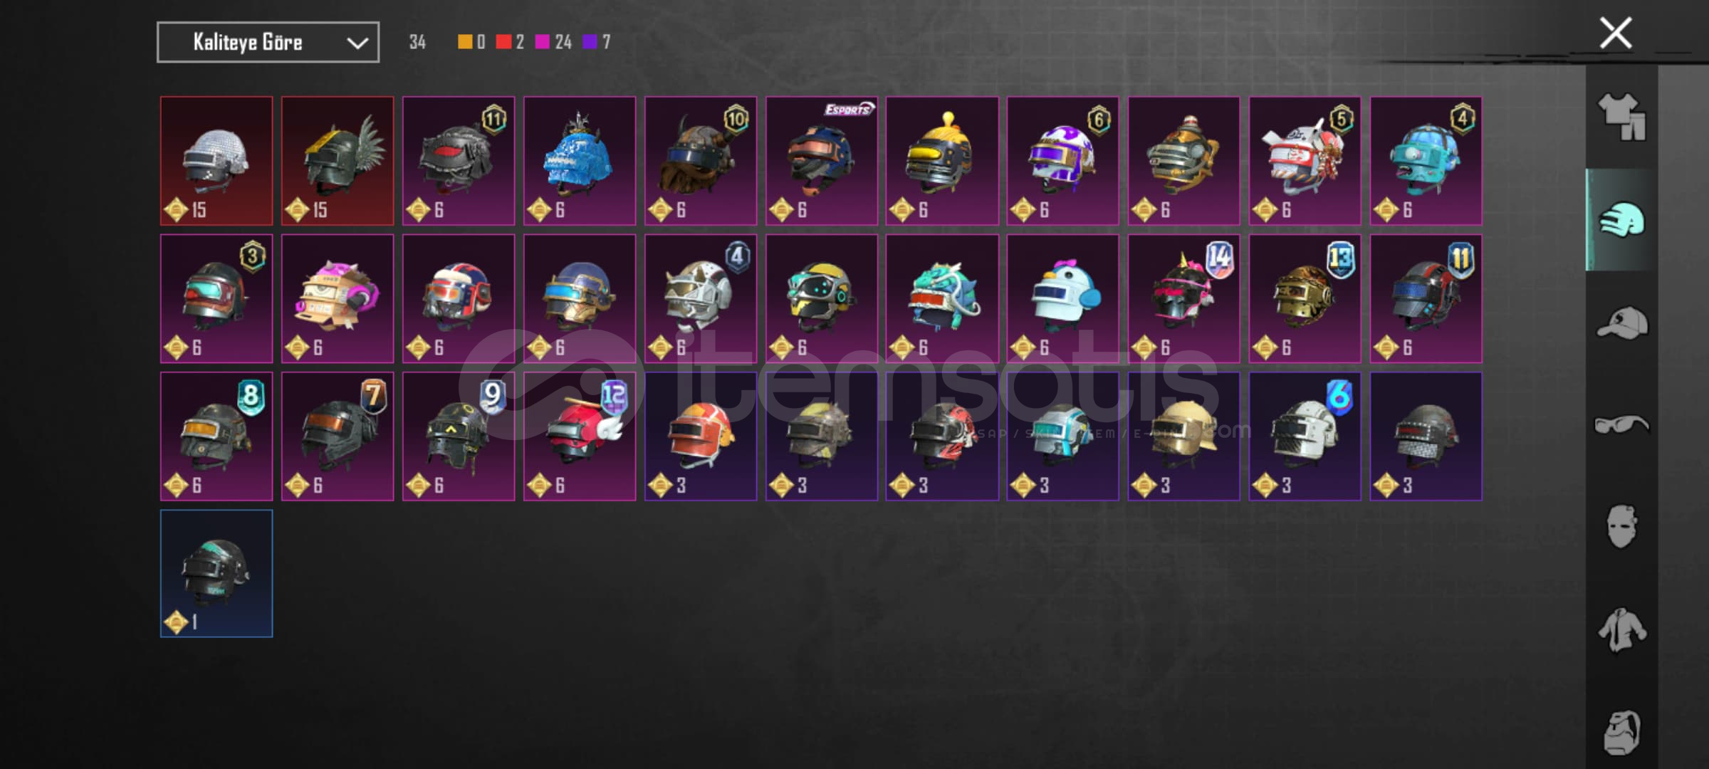Select the jacket category icon
1709x769 pixels.
1621,629
